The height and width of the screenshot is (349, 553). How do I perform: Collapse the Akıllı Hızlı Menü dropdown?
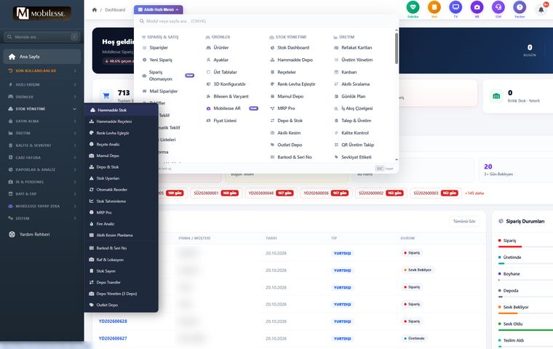click(x=159, y=9)
